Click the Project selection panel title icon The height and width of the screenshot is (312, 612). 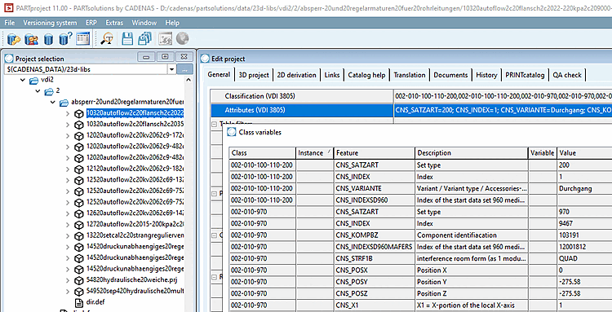(x=9, y=59)
